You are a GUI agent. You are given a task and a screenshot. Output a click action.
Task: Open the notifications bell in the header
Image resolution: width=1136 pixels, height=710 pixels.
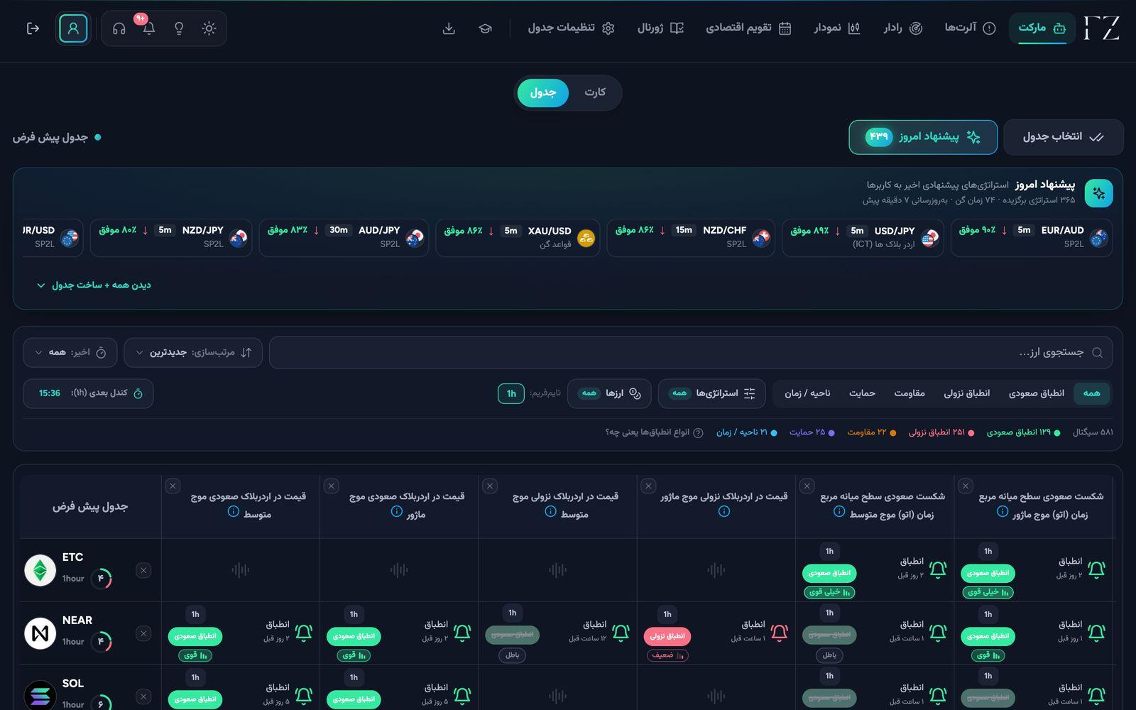(149, 28)
